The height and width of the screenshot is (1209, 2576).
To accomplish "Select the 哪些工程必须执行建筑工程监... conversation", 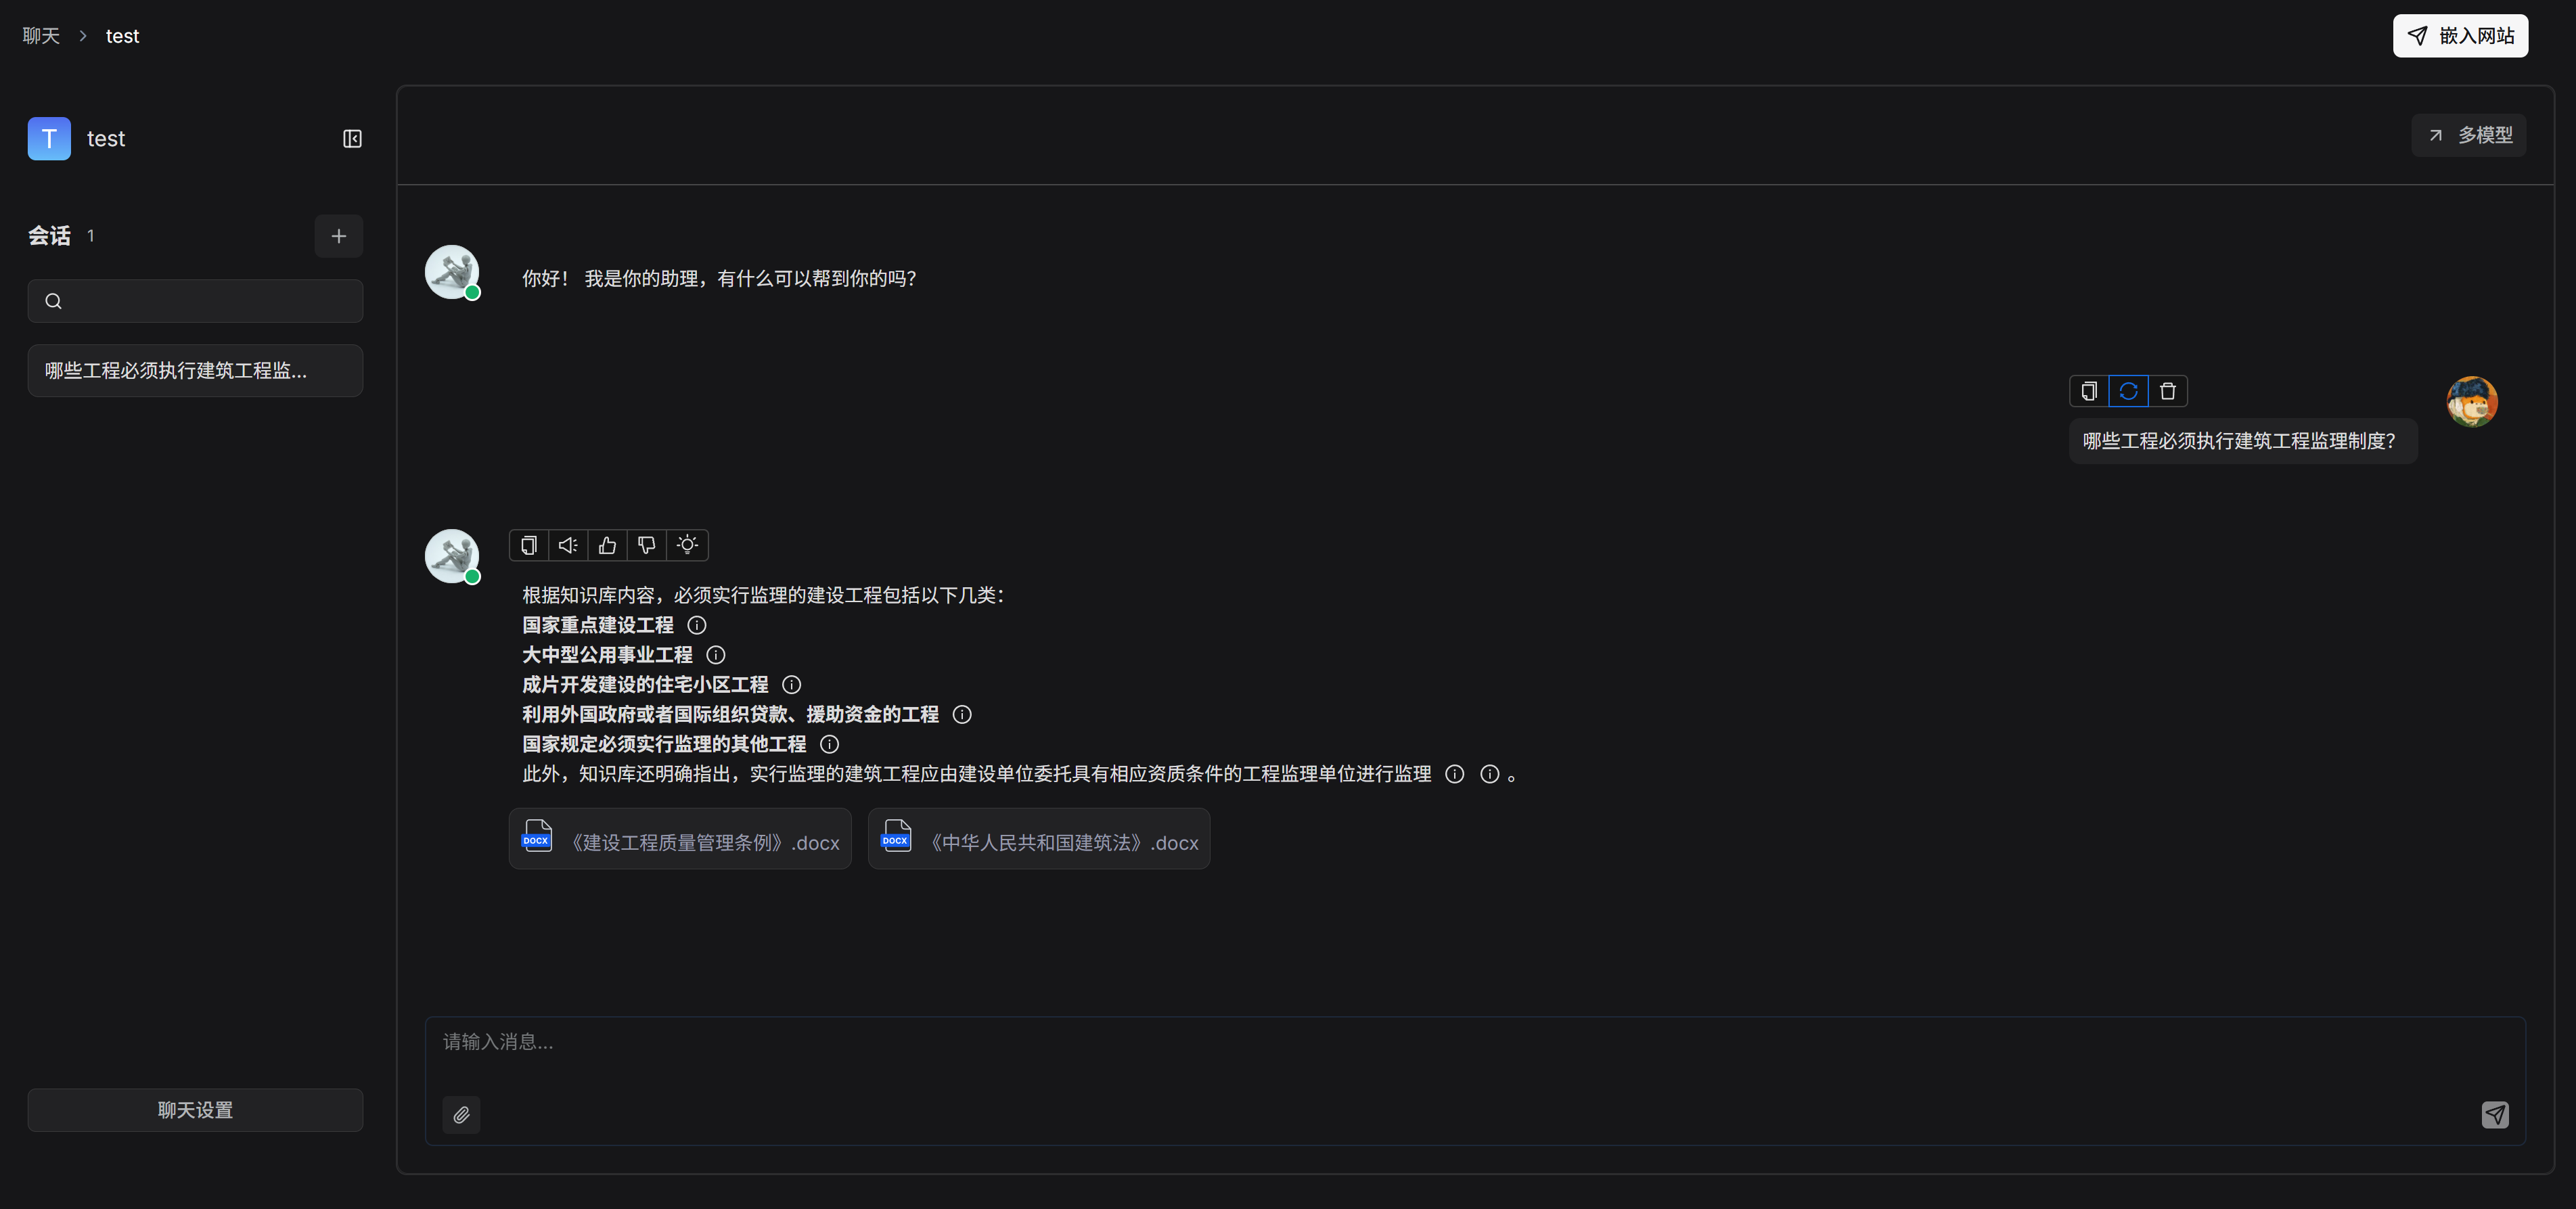I will point(195,371).
